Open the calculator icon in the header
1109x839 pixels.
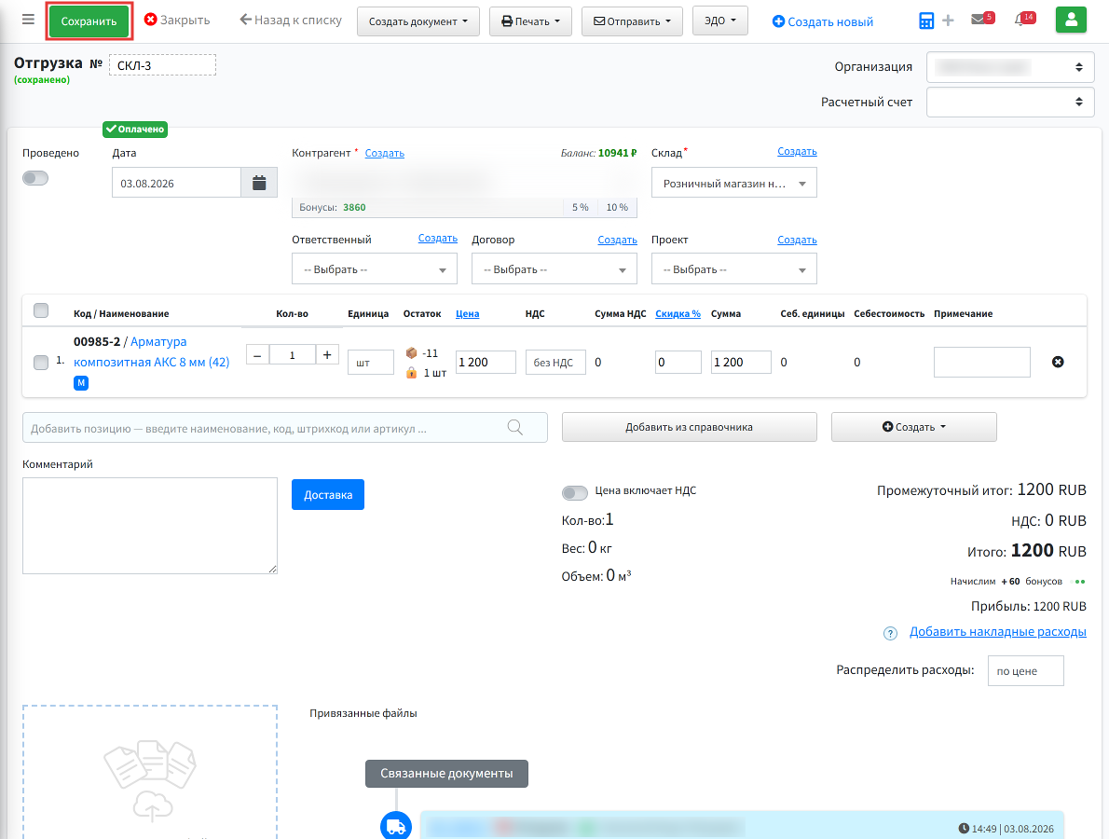coord(925,21)
